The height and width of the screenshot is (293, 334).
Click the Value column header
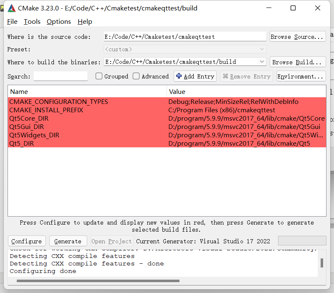pos(246,91)
